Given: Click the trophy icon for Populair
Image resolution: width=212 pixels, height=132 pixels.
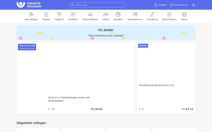Looking at the screenshot, I should pyautogui.click(x=46, y=14).
